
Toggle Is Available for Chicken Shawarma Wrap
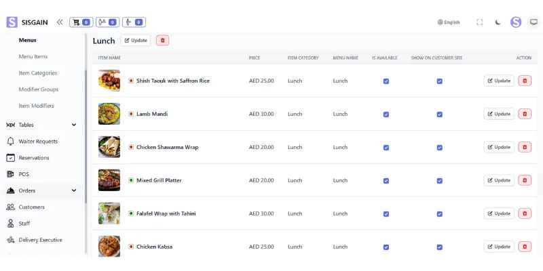386,148
